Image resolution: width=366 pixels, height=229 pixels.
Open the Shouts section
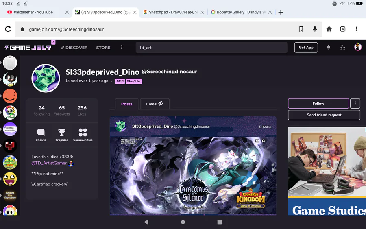click(41, 135)
